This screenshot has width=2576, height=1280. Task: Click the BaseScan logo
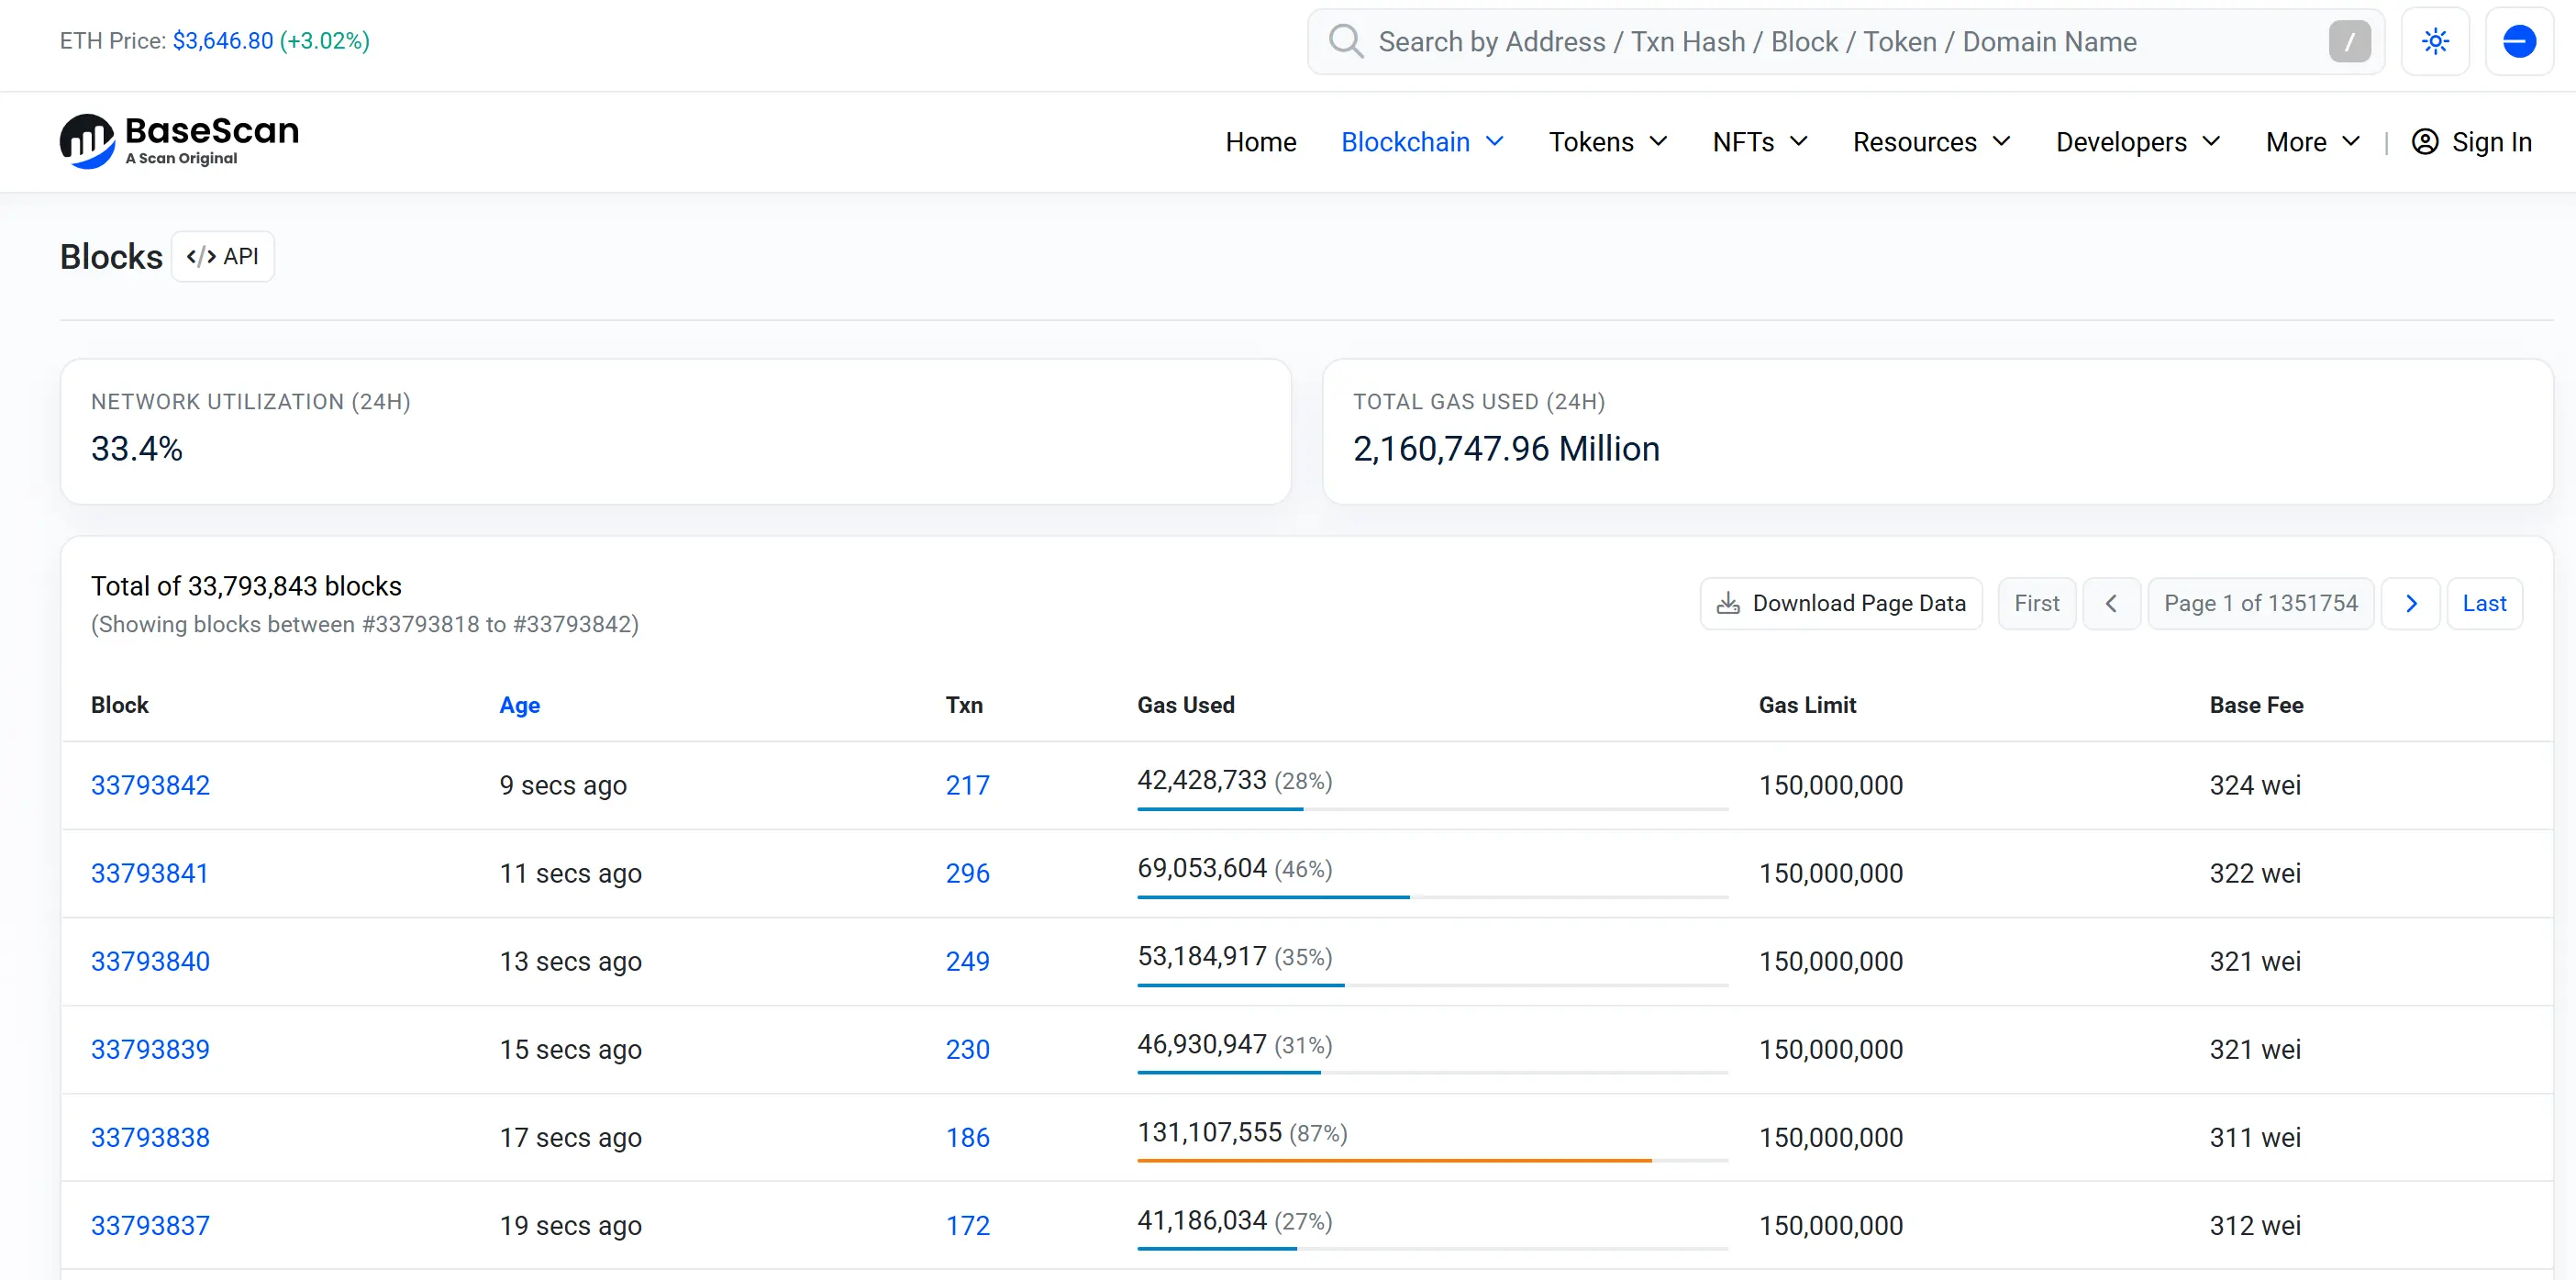179,141
